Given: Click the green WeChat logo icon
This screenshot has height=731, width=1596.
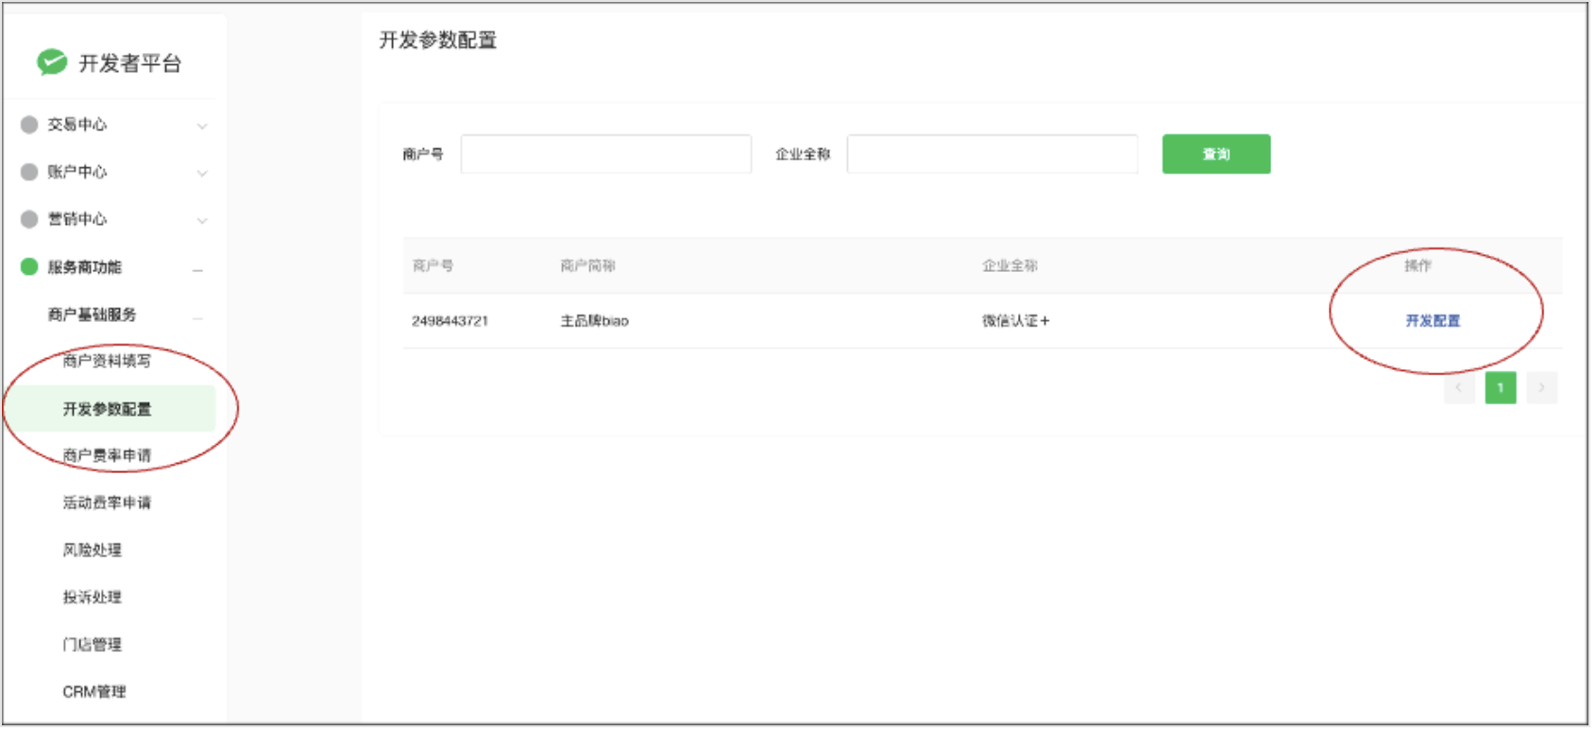Looking at the screenshot, I should (x=52, y=62).
